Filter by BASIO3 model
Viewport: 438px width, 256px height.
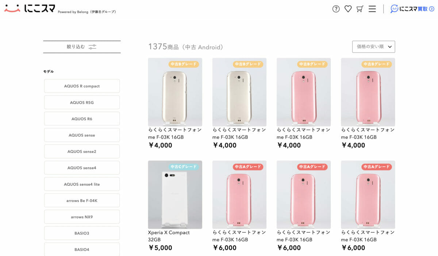[82, 233]
